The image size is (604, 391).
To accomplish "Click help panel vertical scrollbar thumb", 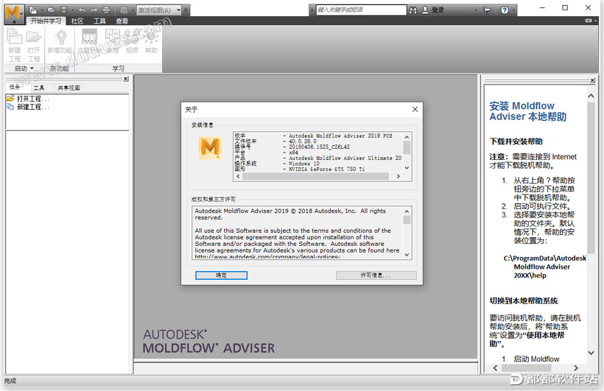I will click(x=591, y=177).
